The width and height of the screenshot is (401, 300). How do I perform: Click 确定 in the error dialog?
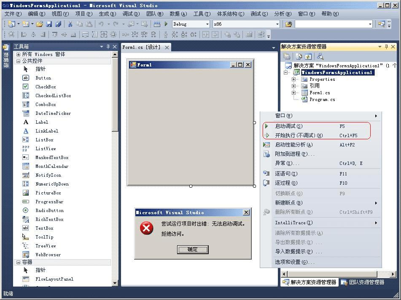pos(192,249)
